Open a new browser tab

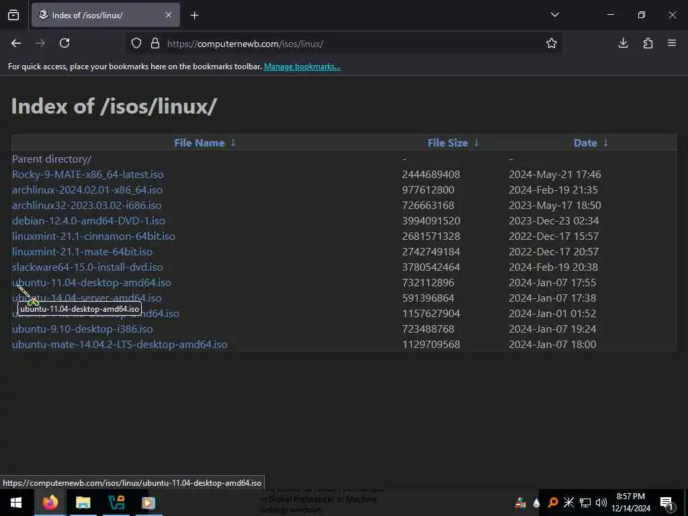coord(194,15)
